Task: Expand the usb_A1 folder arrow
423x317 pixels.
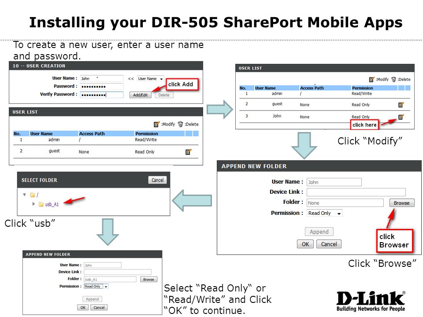Action: point(33,204)
